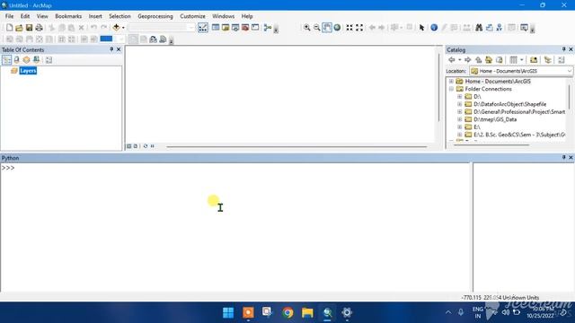
Task: Pin the Table Of Contents panel
Action: tap(111, 49)
